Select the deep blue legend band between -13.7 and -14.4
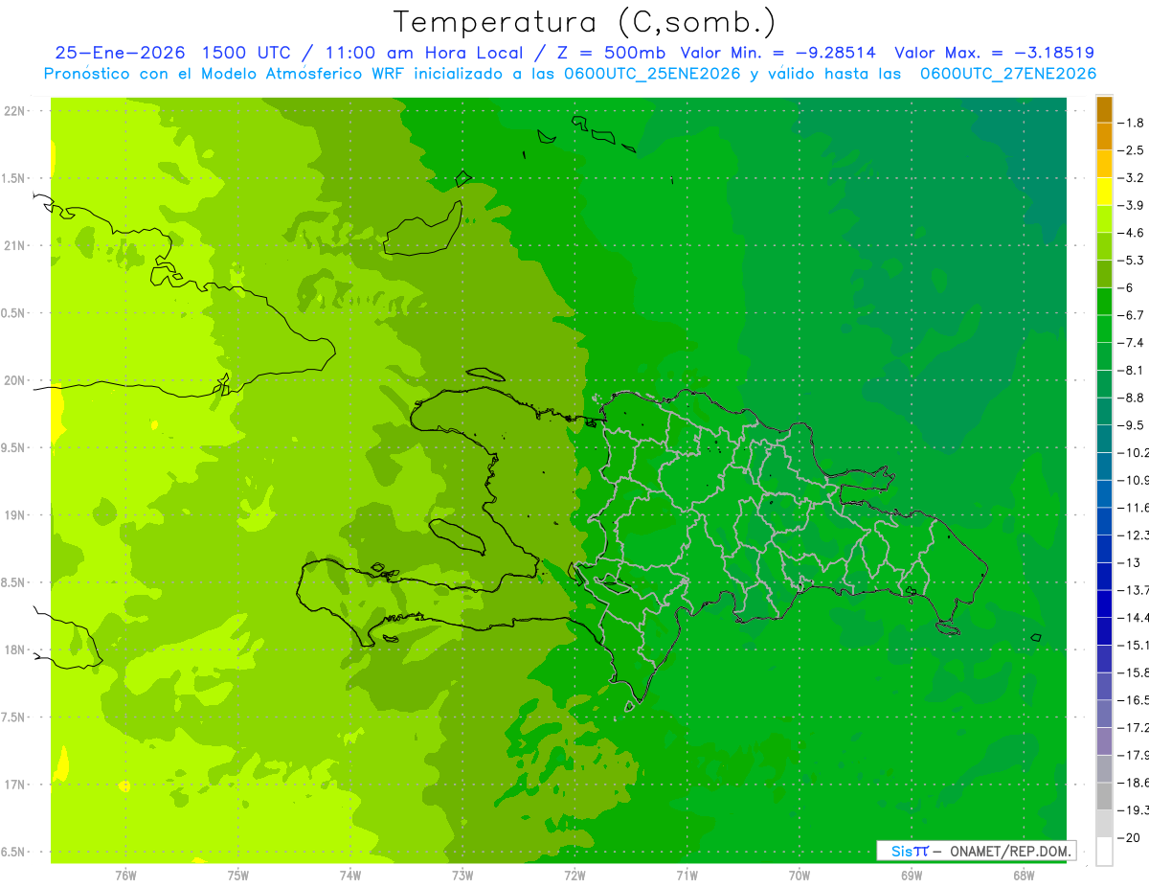Screen dimensions: 1149x888 (1104, 603)
